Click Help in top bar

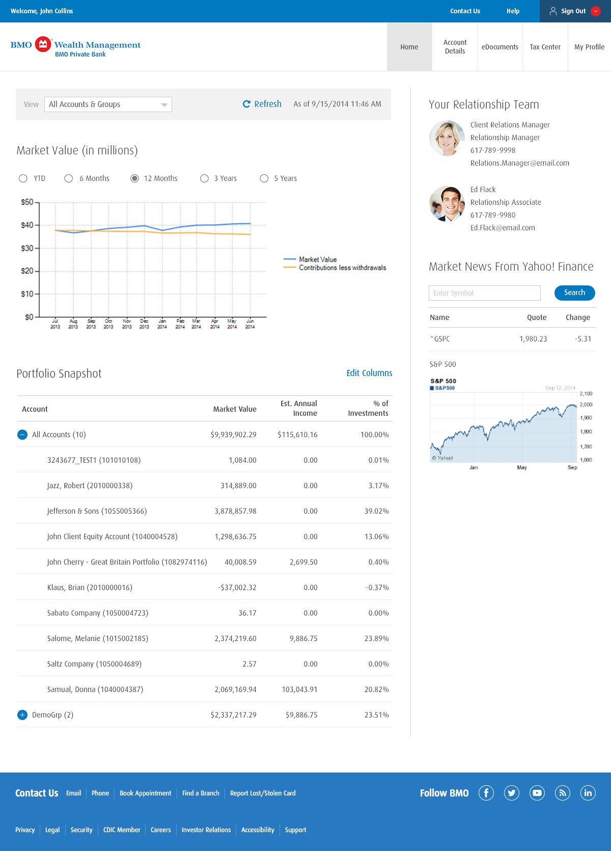pyautogui.click(x=513, y=11)
